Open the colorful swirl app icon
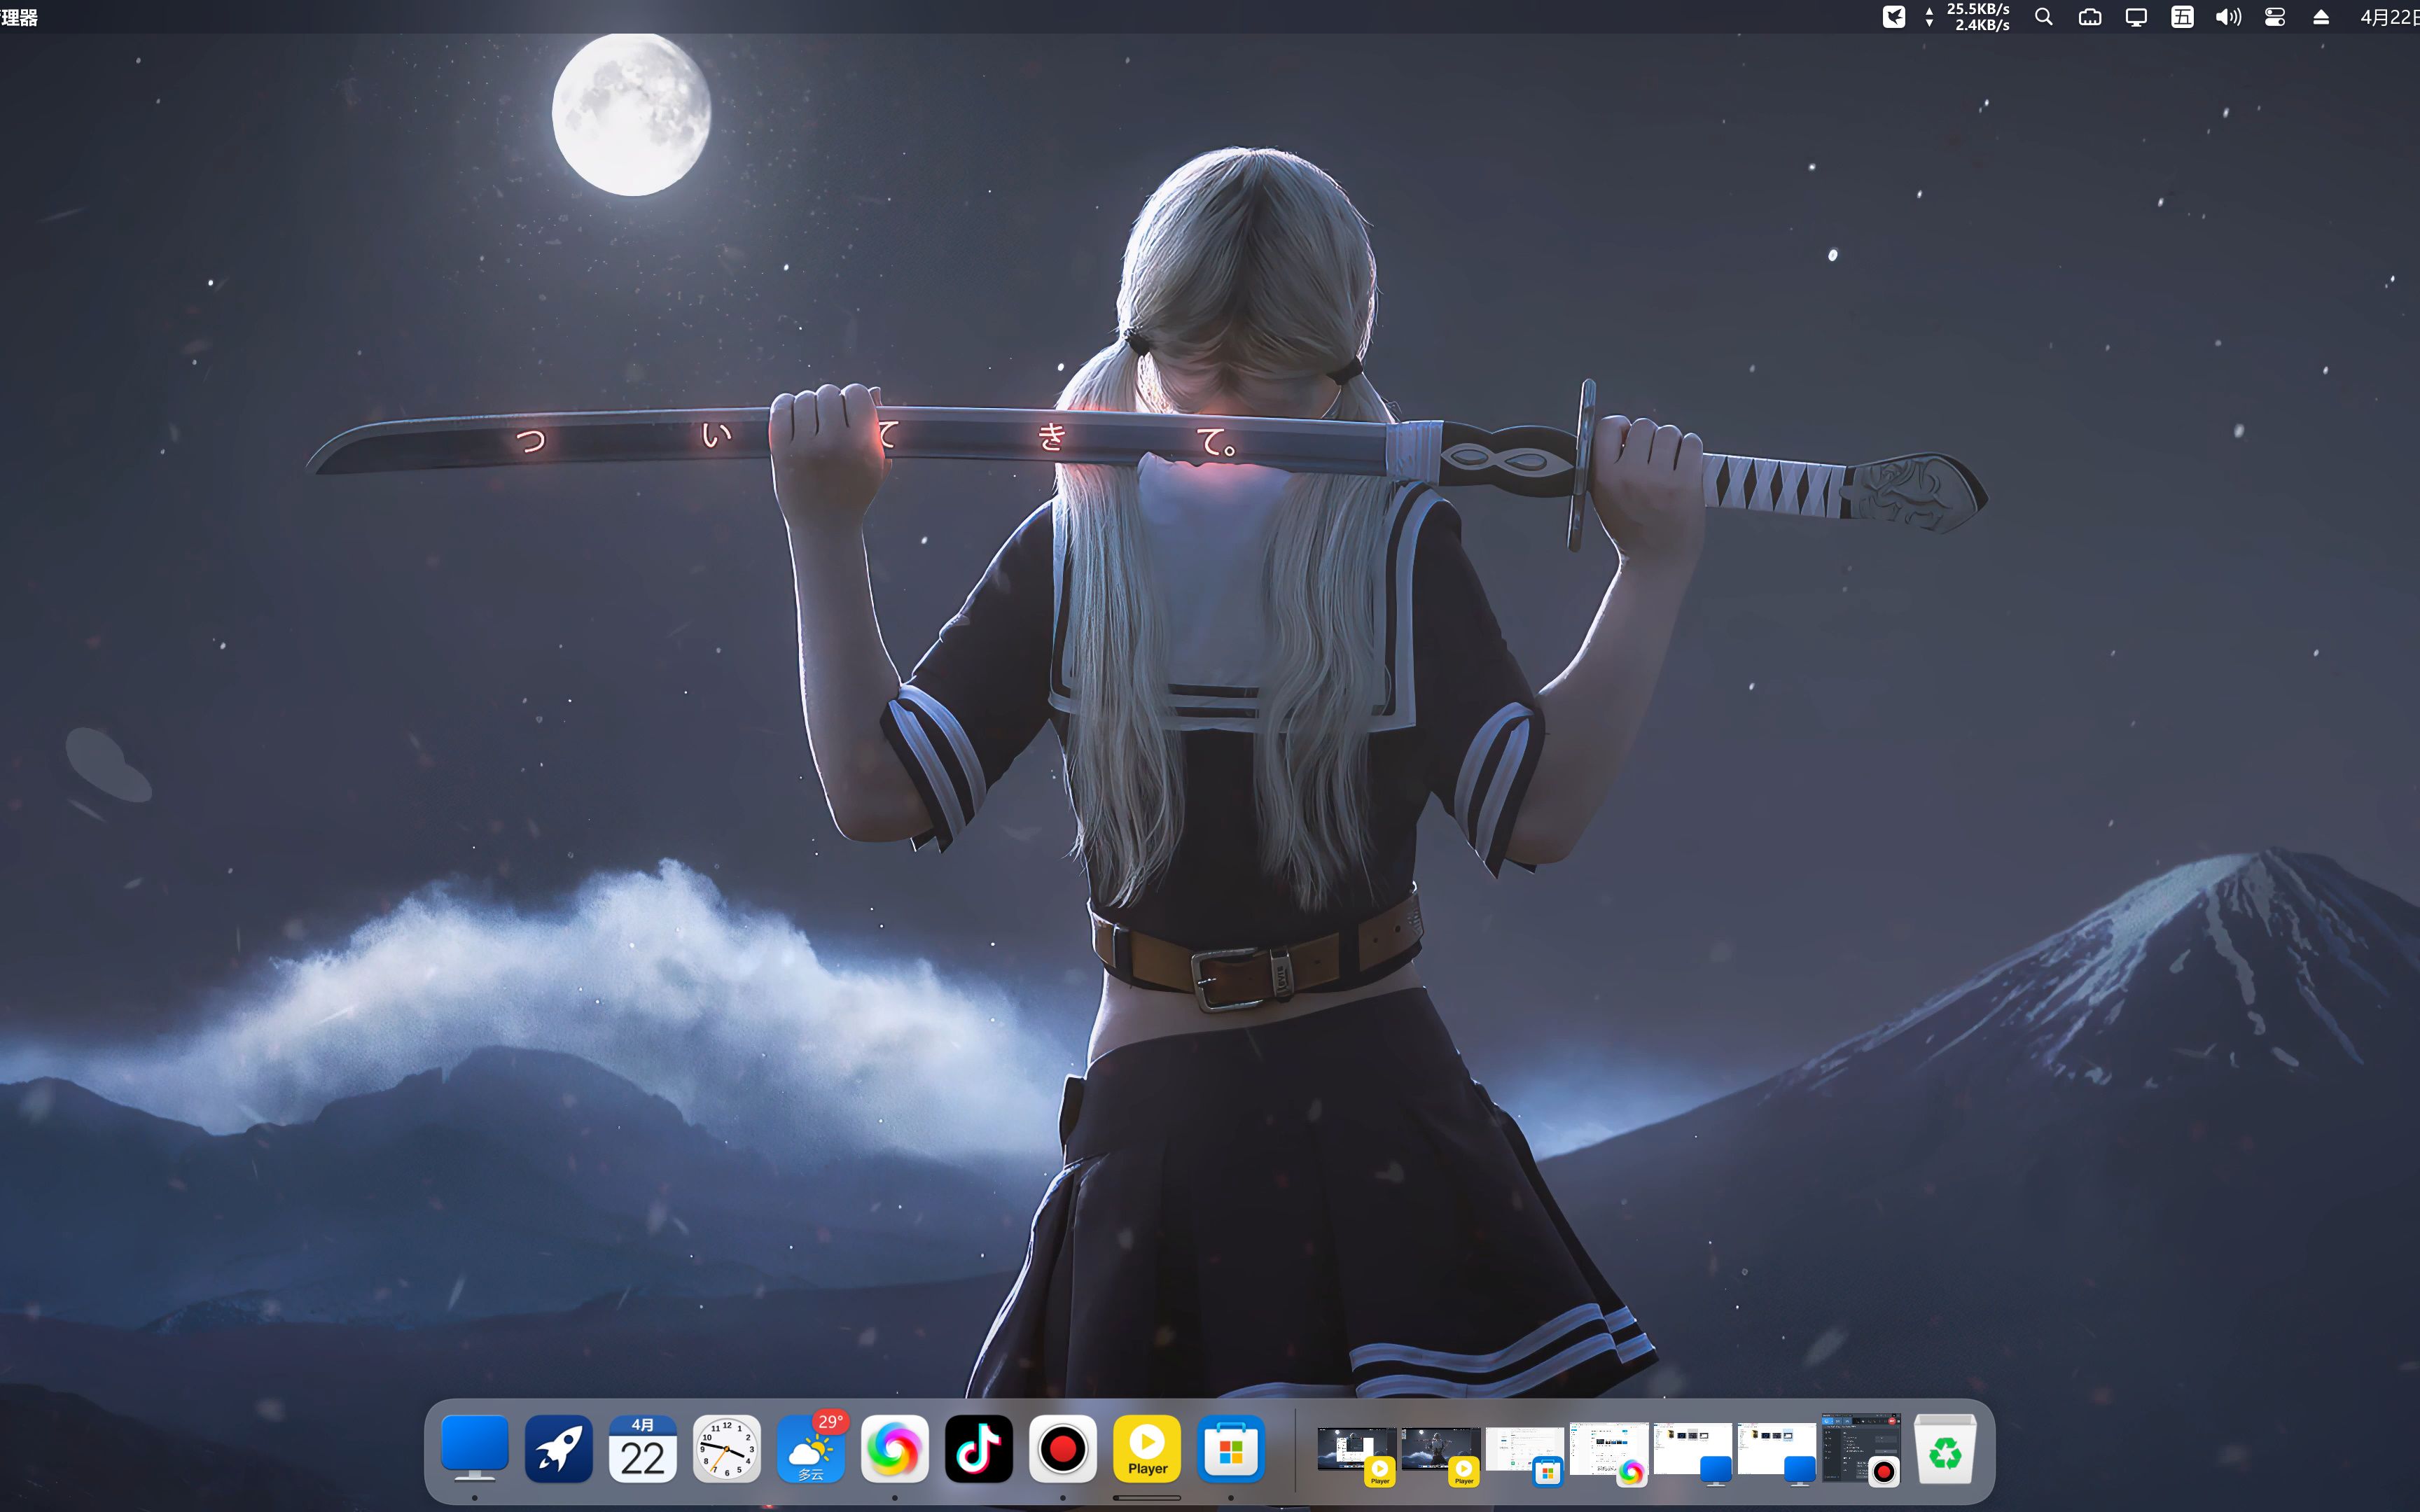Screen dimensions: 2420x1512 pos(894,1448)
